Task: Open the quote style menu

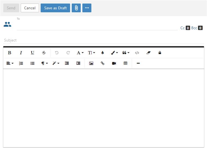Action: 126,53
